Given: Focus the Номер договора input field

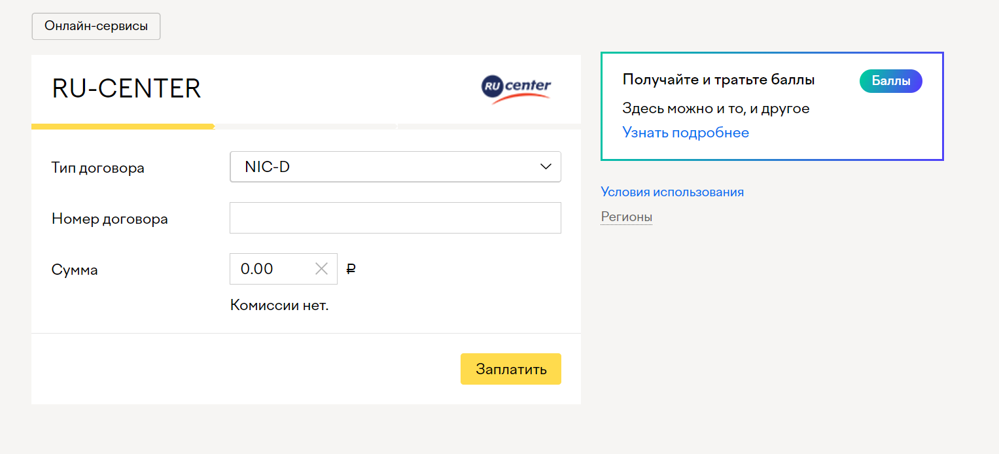Looking at the screenshot, I should coord(395,218).
